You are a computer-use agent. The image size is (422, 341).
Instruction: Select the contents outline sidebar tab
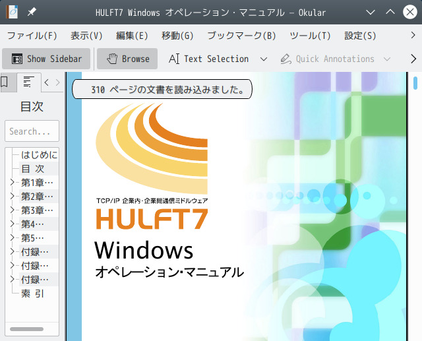[28, 82]
